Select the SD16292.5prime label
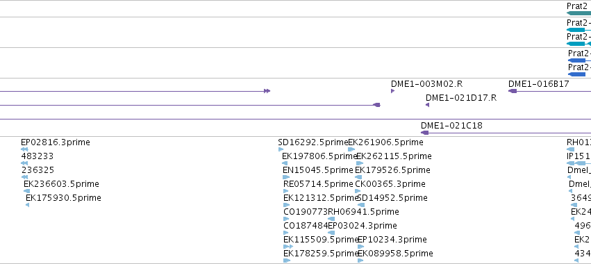Screen dimensions: 591x264 point(313,142)
